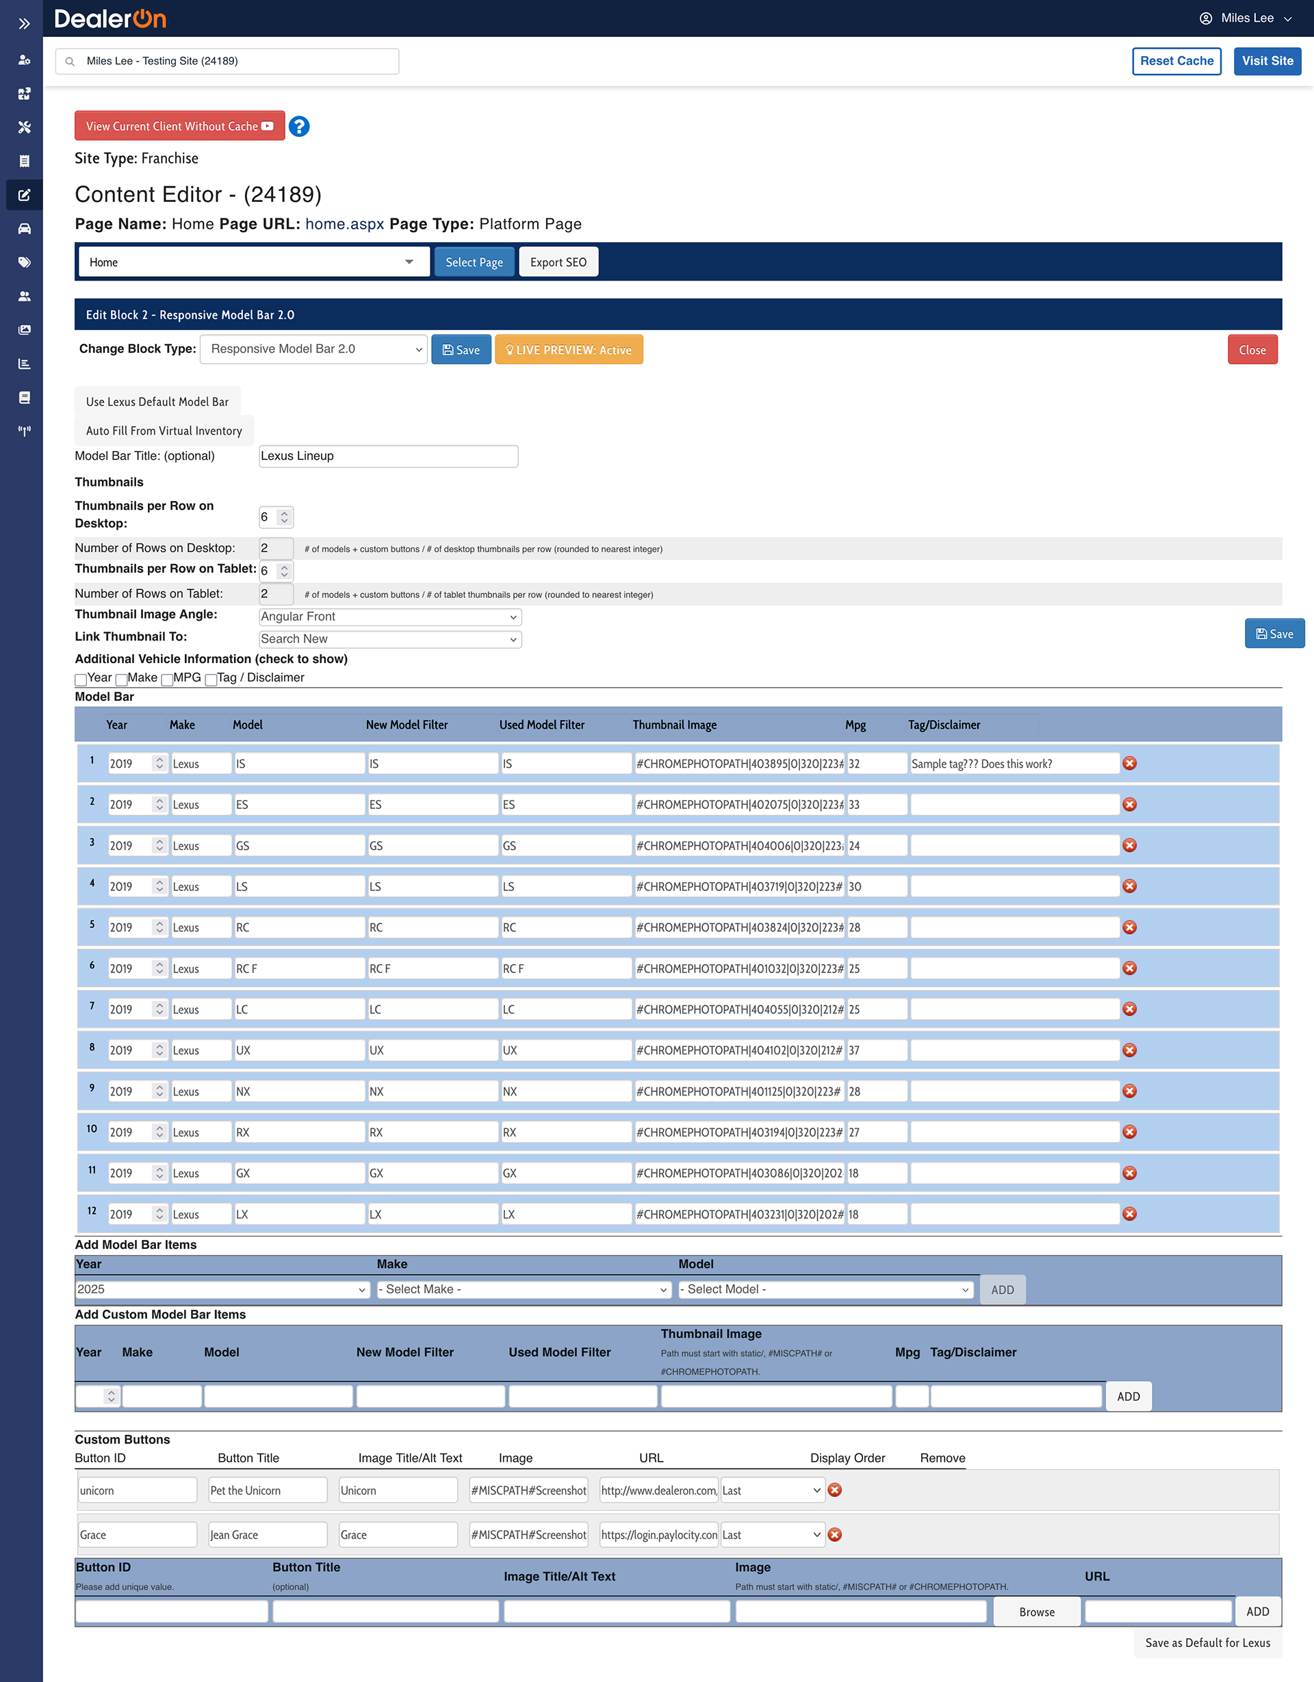Open the user settings sidebar icon
This screenshot has width=1314, height=1682.
[24, 60]
